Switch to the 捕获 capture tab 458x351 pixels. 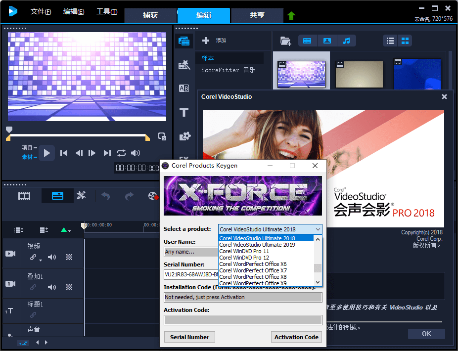click(150, 15)
